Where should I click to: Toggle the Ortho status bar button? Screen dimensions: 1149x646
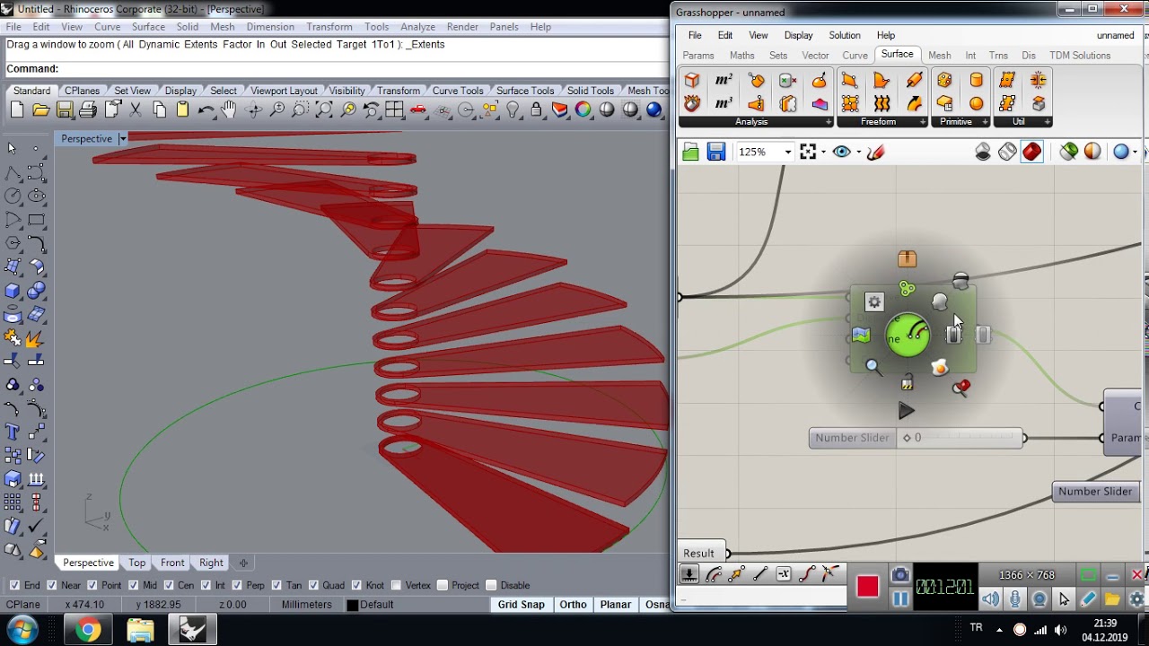coord(573,605)
